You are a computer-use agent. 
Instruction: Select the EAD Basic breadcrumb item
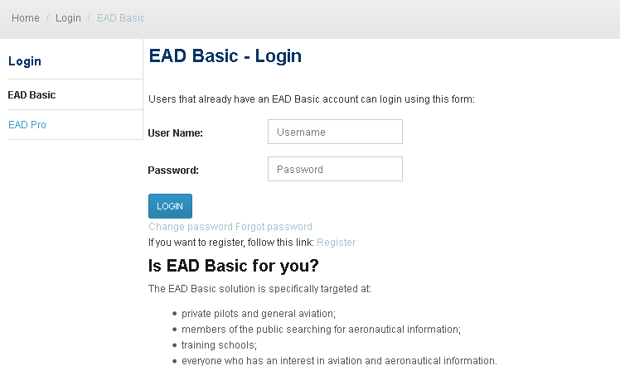tap(120, 18)
